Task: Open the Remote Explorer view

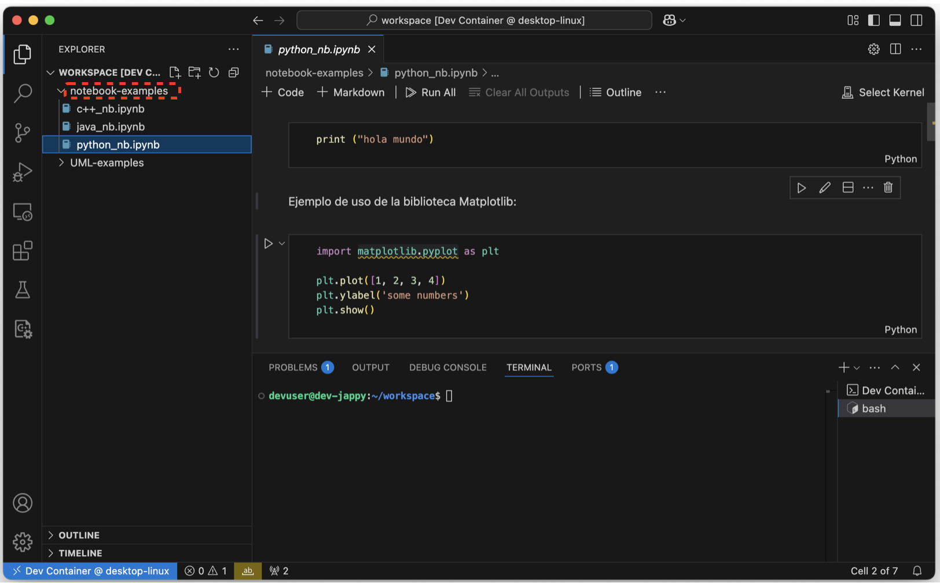Action: [23, 212]
